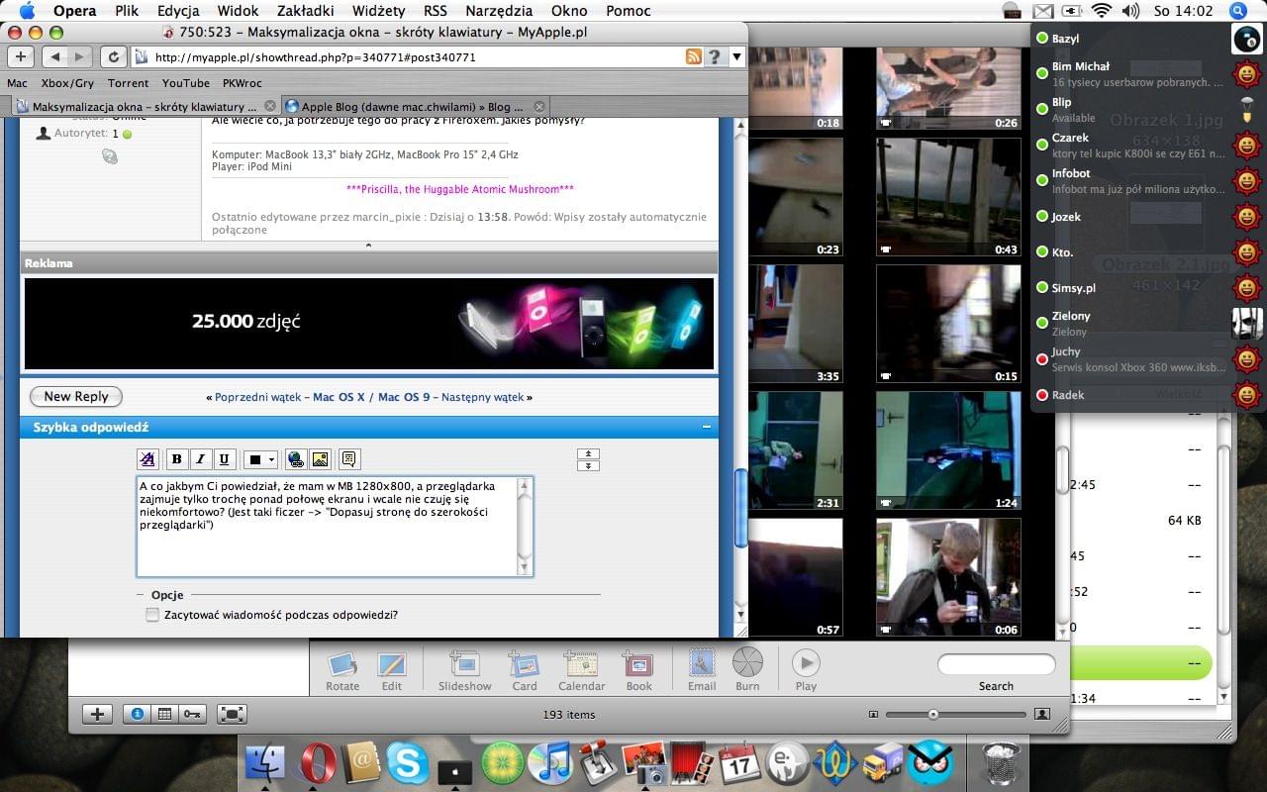Switch to the Apple Blog tab
Viewport: 1267px width, 792px height.
pos(415,106)
